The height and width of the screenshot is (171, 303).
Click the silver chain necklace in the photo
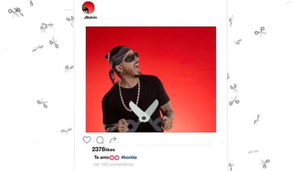[129, 94]
